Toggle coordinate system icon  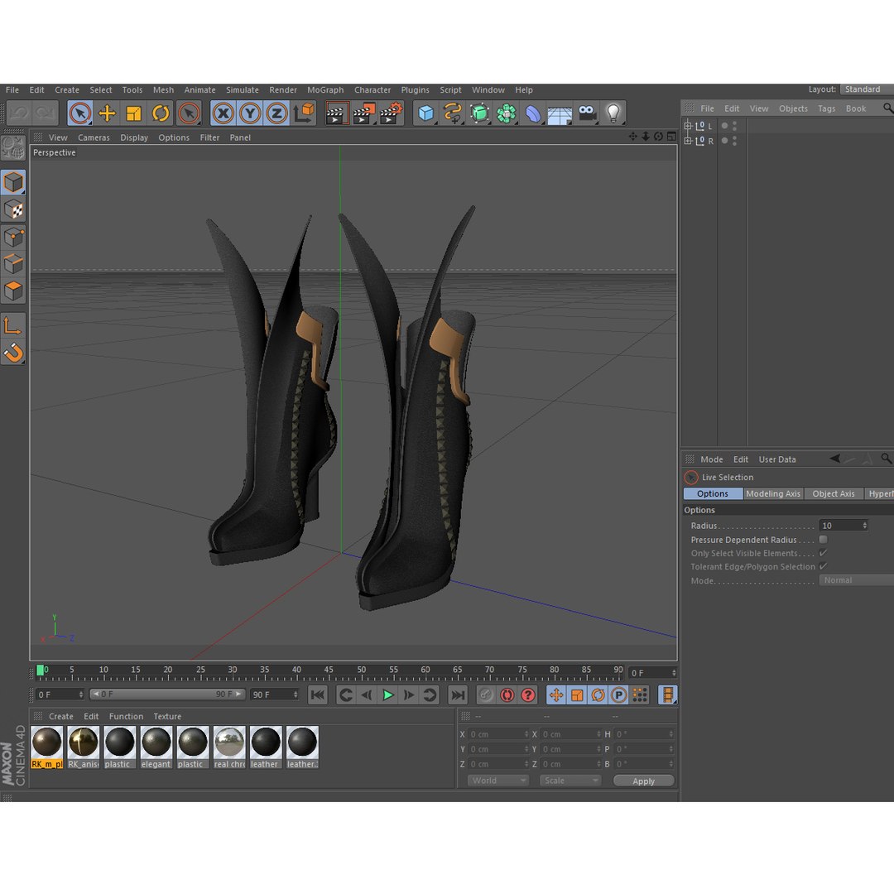coord(304,113)
